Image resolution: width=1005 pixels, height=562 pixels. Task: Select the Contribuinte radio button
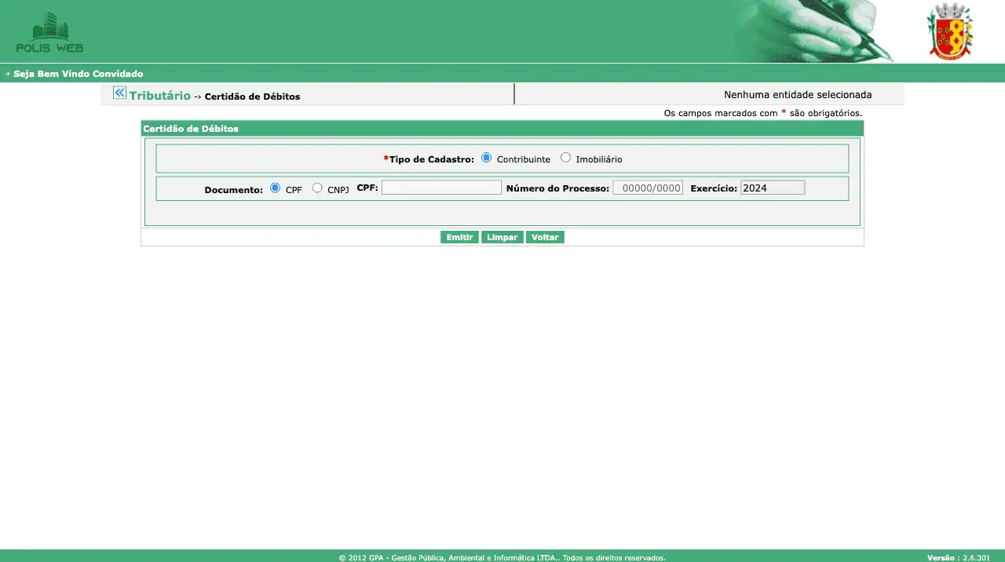coord(487,158)
